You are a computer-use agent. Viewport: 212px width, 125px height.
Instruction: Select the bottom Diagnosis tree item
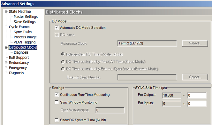click(16, 73)
